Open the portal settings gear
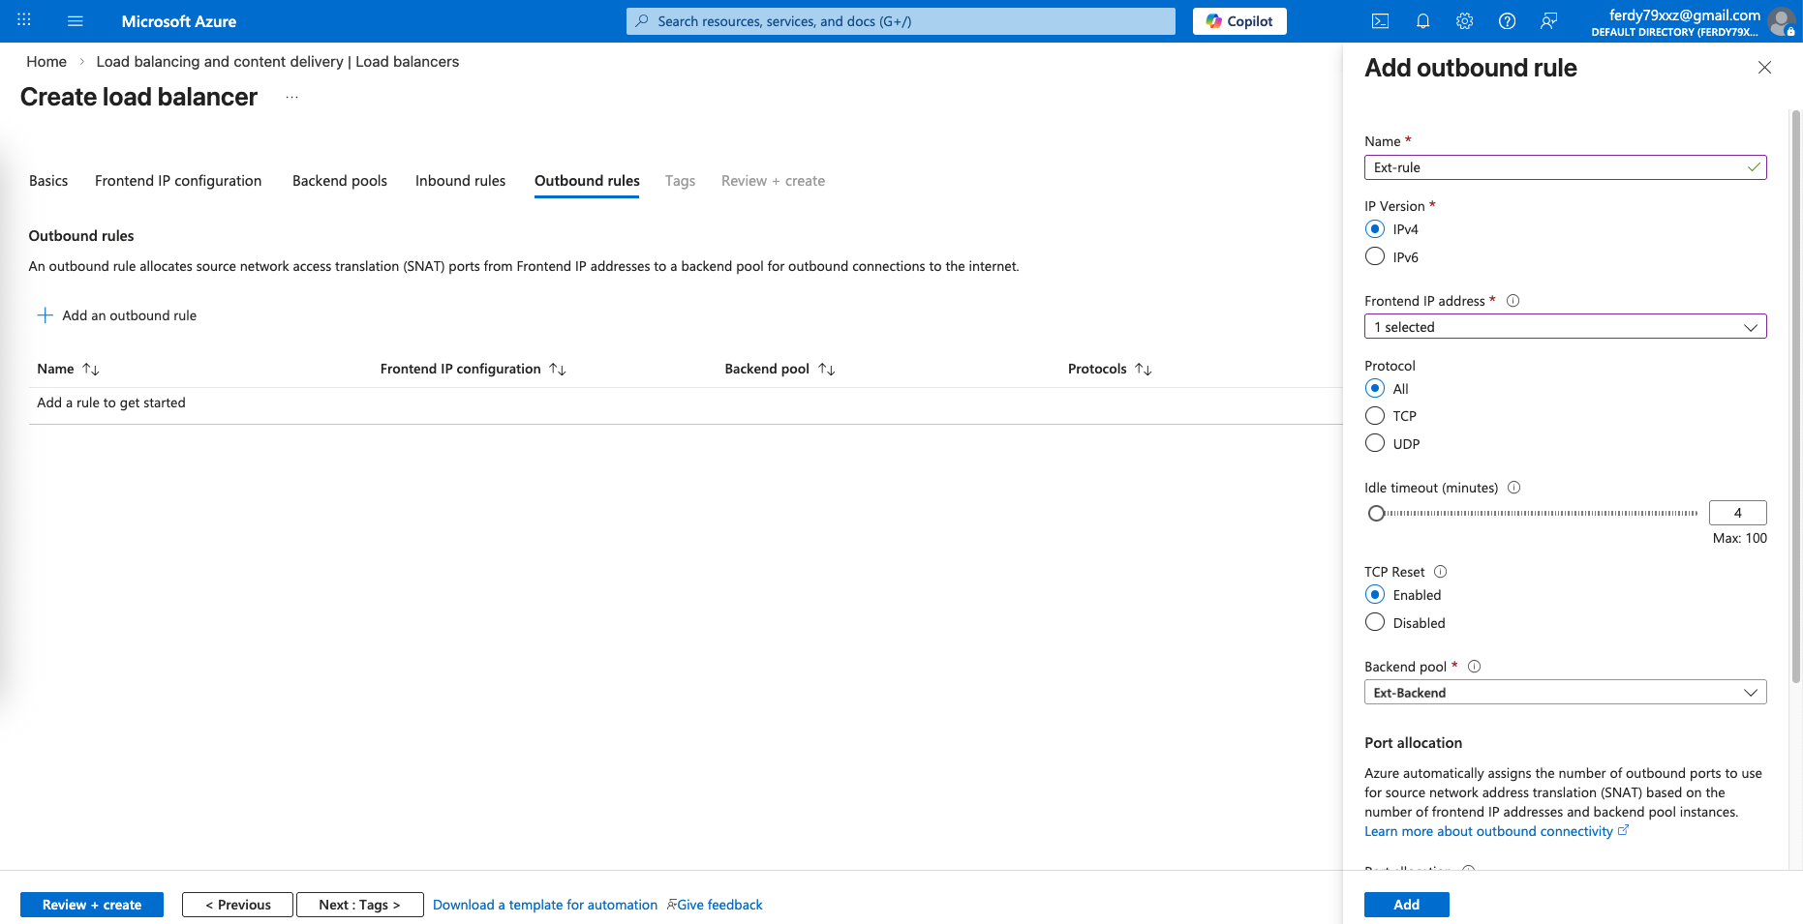1803x924 pixels. click(1464, 21)
